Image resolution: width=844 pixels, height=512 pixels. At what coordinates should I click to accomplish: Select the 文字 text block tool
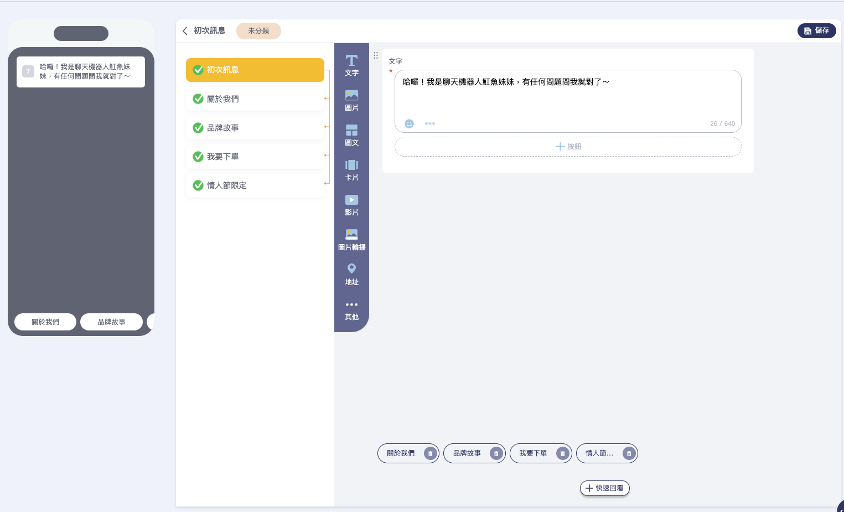(351, 65)
